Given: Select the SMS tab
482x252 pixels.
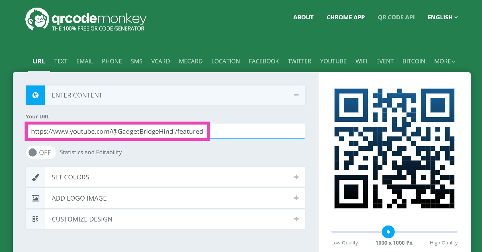Looking at the screenshot, I should [x=137, y=61].
